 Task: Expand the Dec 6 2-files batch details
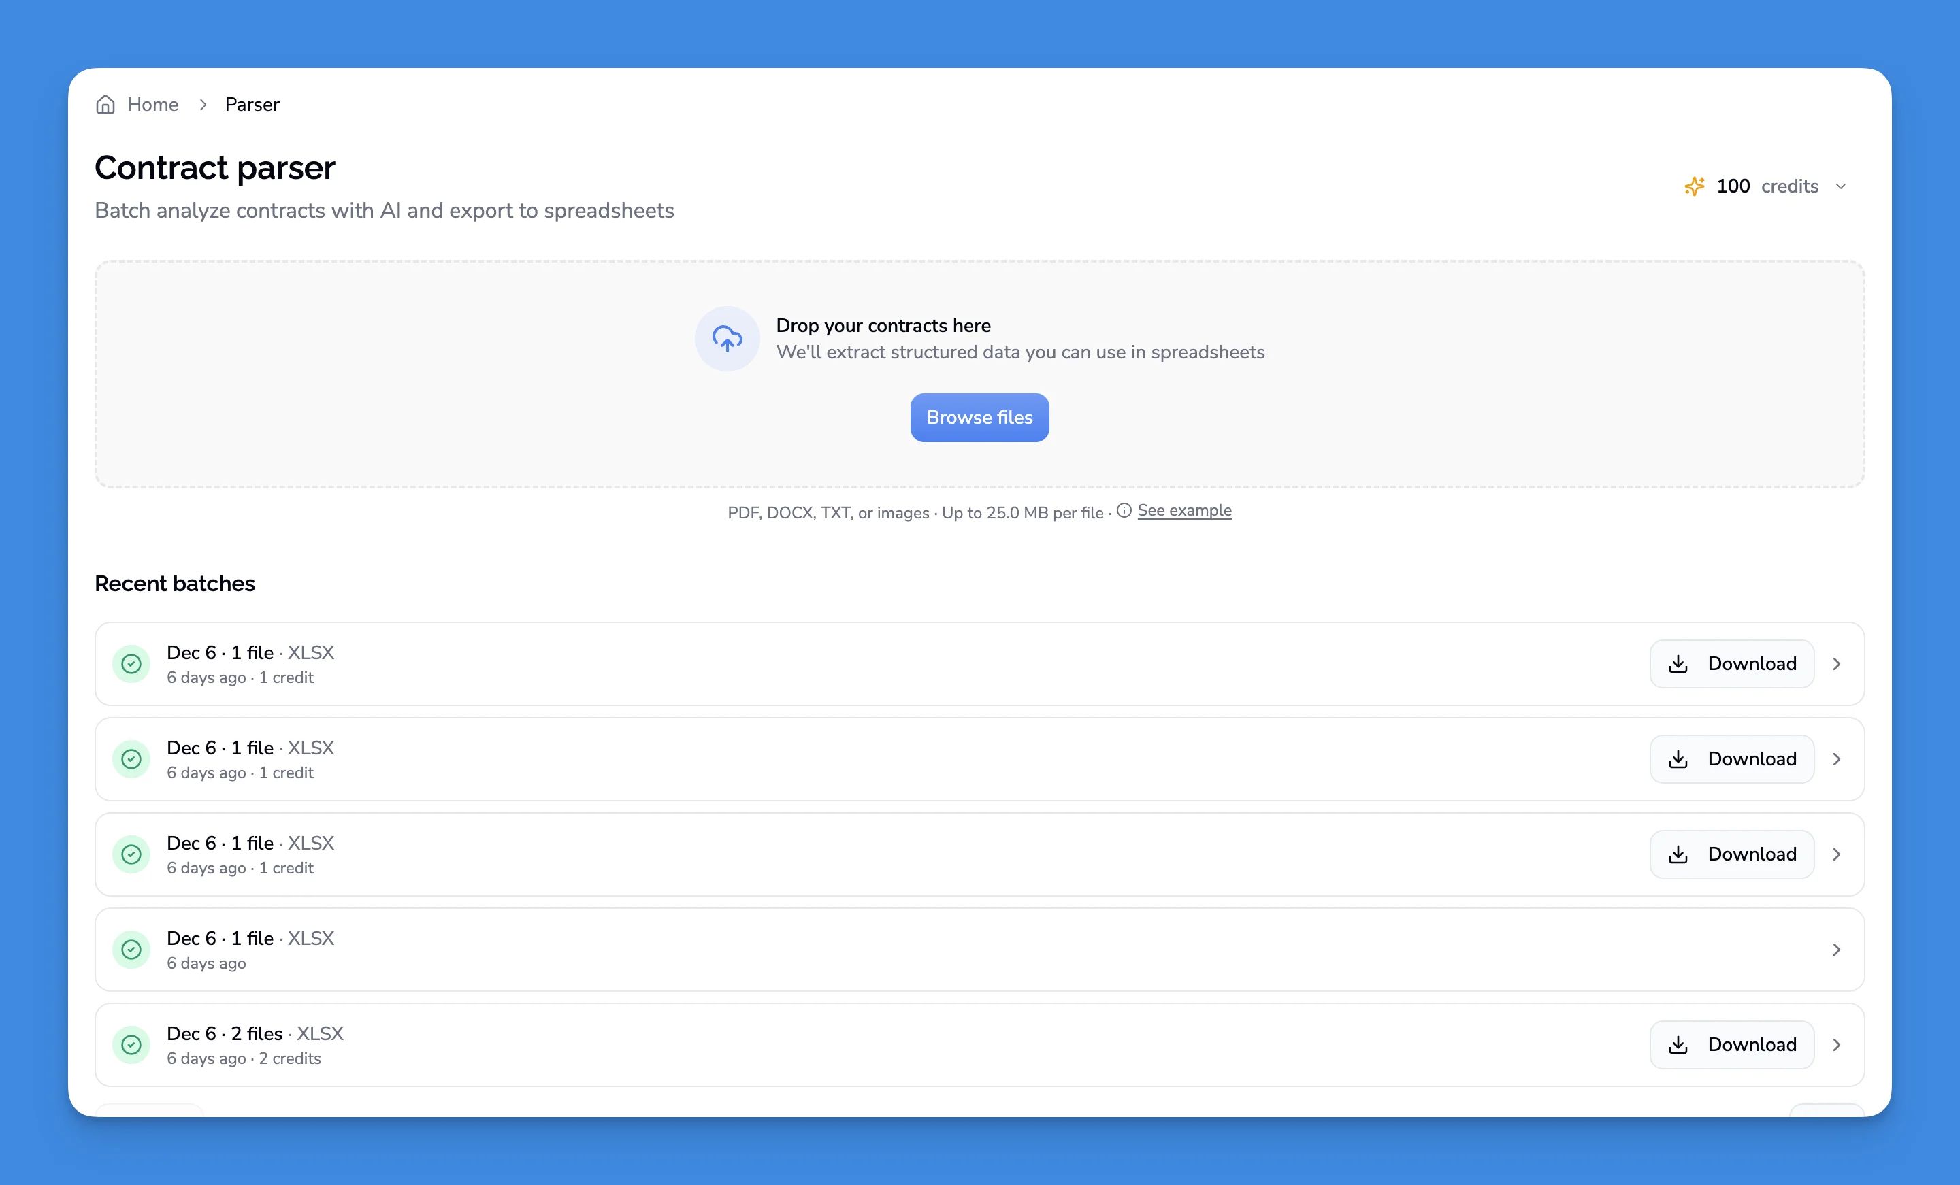tap(1837, 1044)
